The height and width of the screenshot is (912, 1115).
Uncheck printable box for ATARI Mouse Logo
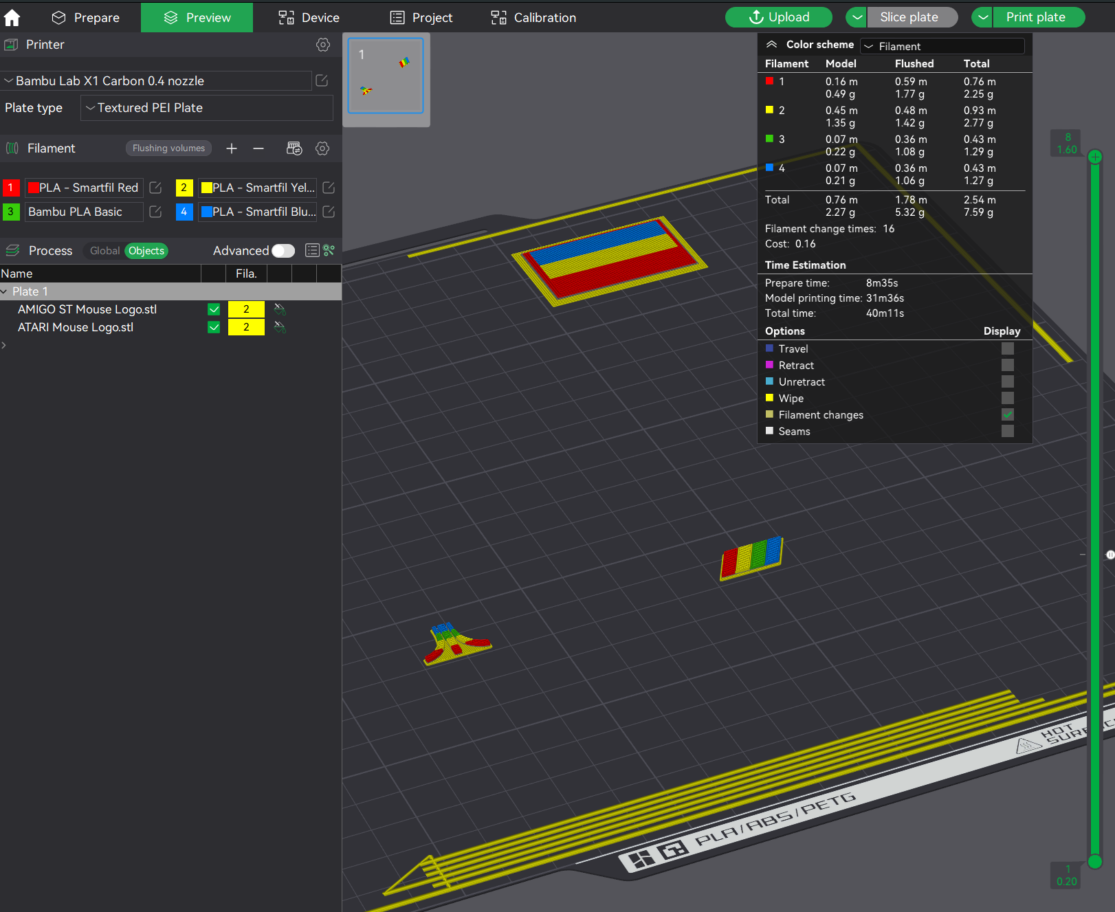pos(214,327)
